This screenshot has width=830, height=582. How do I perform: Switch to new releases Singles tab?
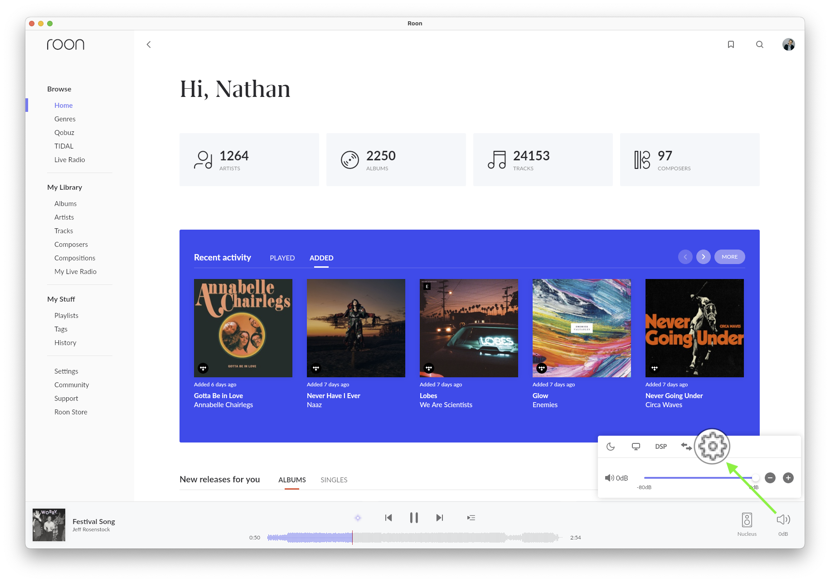334,480
